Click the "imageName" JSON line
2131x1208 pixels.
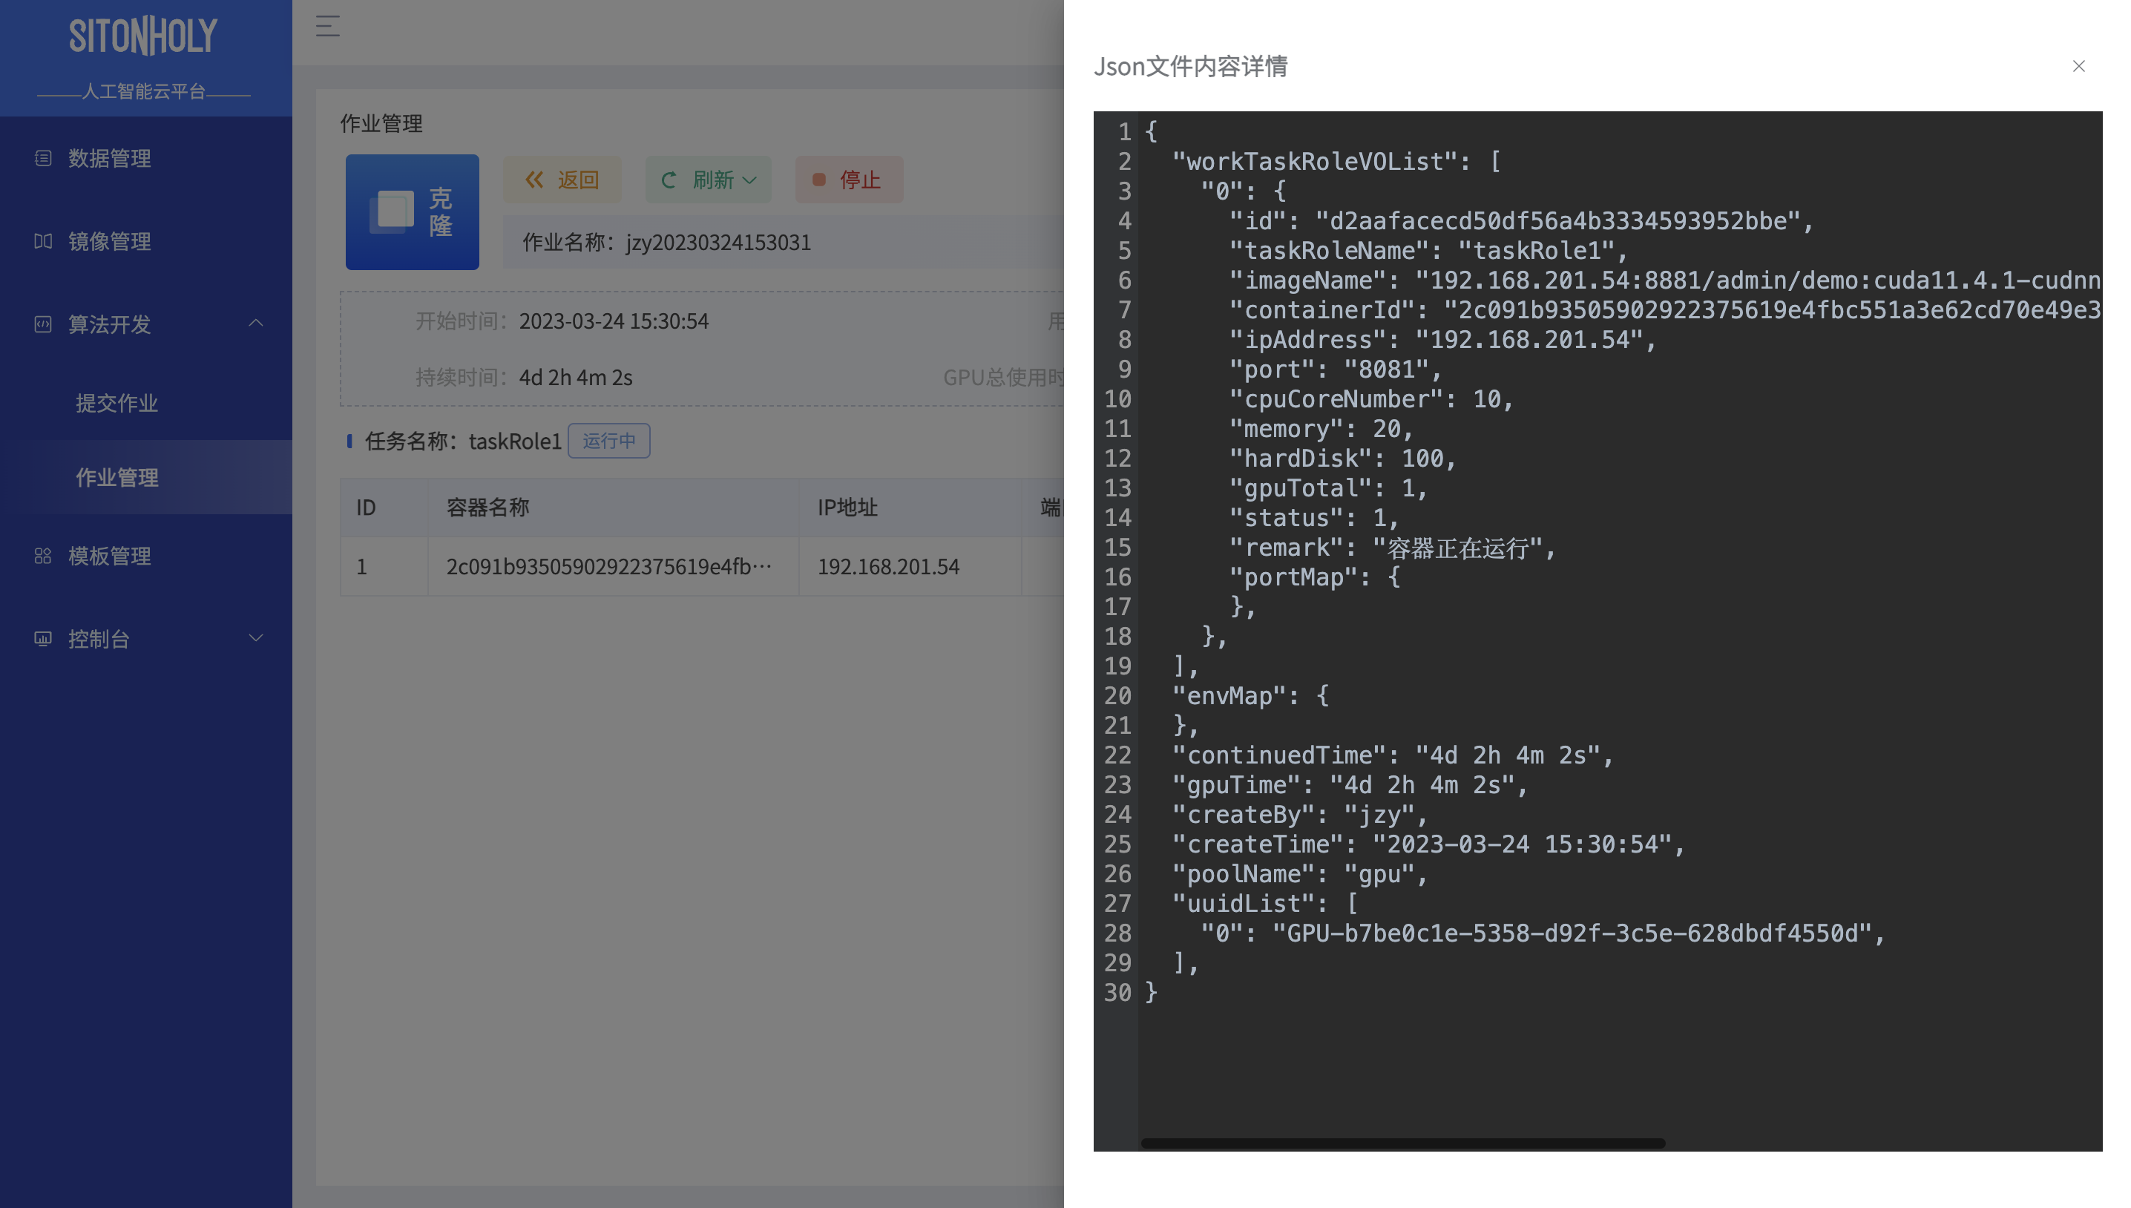coord(1666,280)
